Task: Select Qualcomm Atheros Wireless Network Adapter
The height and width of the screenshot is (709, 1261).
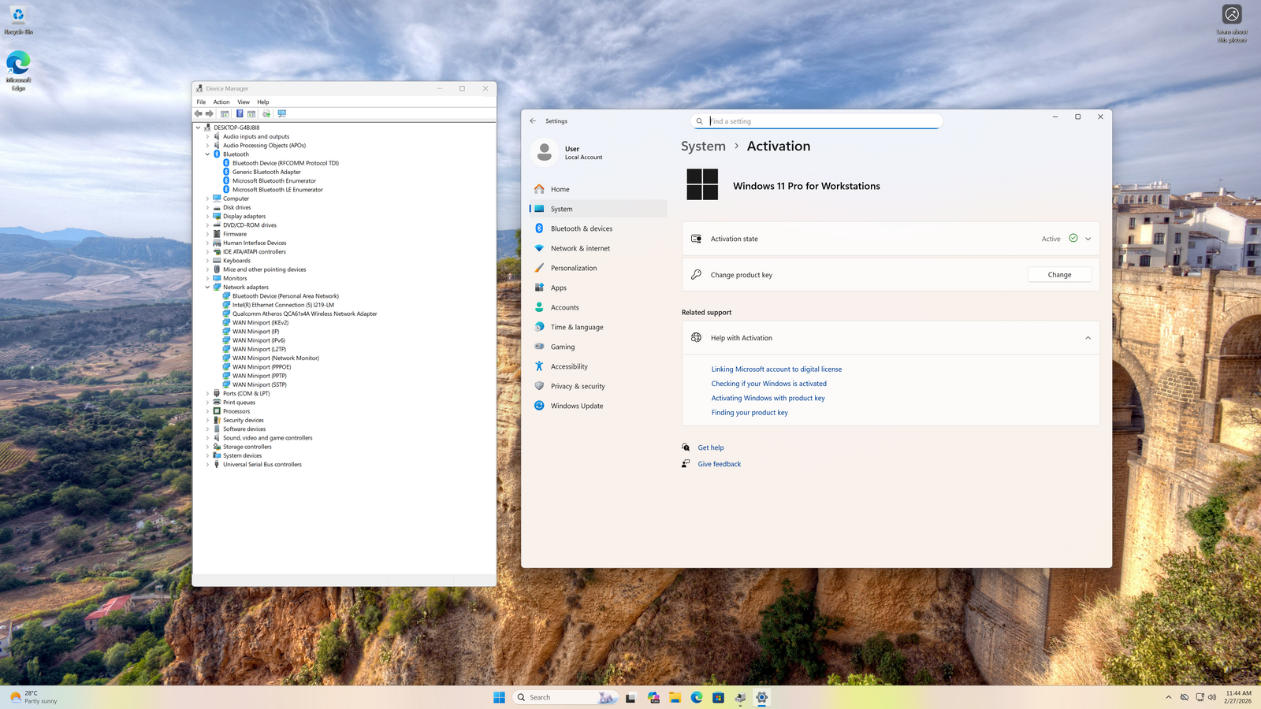Action: pos(304,314)
